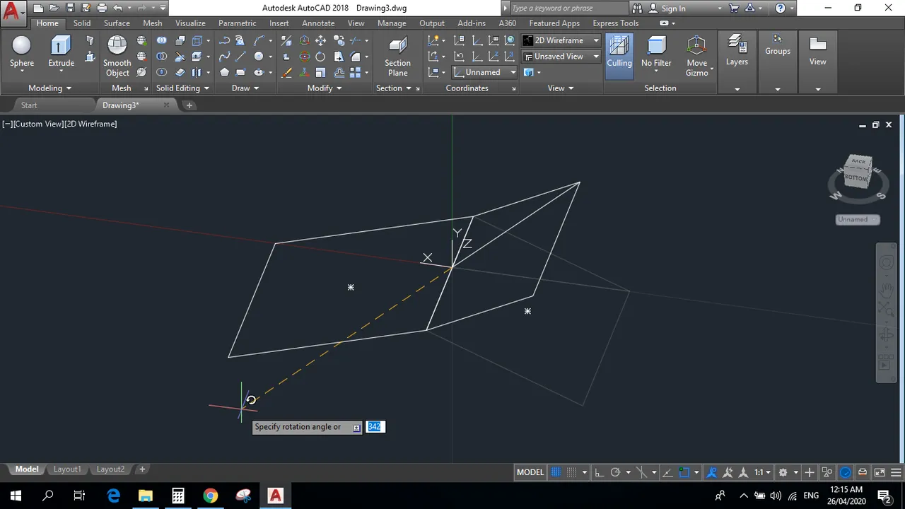Click the Solid Union icon

coord(162,40)
